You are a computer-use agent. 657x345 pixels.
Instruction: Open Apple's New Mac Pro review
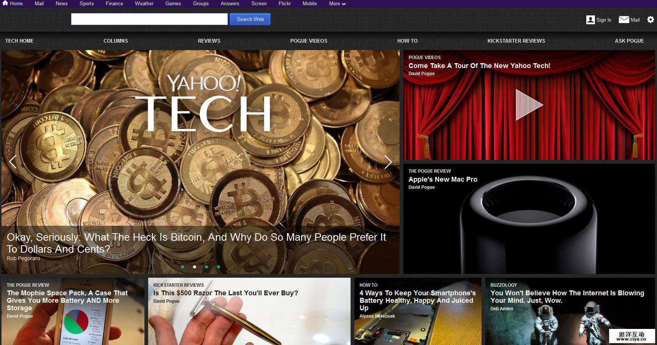pyautogui.click(x=443, y=179)
